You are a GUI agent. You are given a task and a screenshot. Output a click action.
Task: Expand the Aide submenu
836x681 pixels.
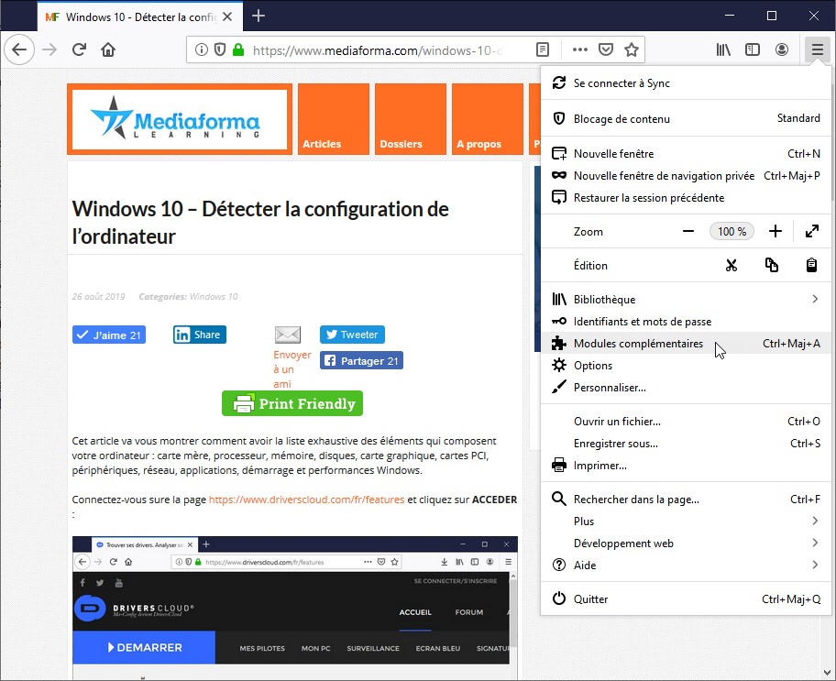click(x=814, y=566)
